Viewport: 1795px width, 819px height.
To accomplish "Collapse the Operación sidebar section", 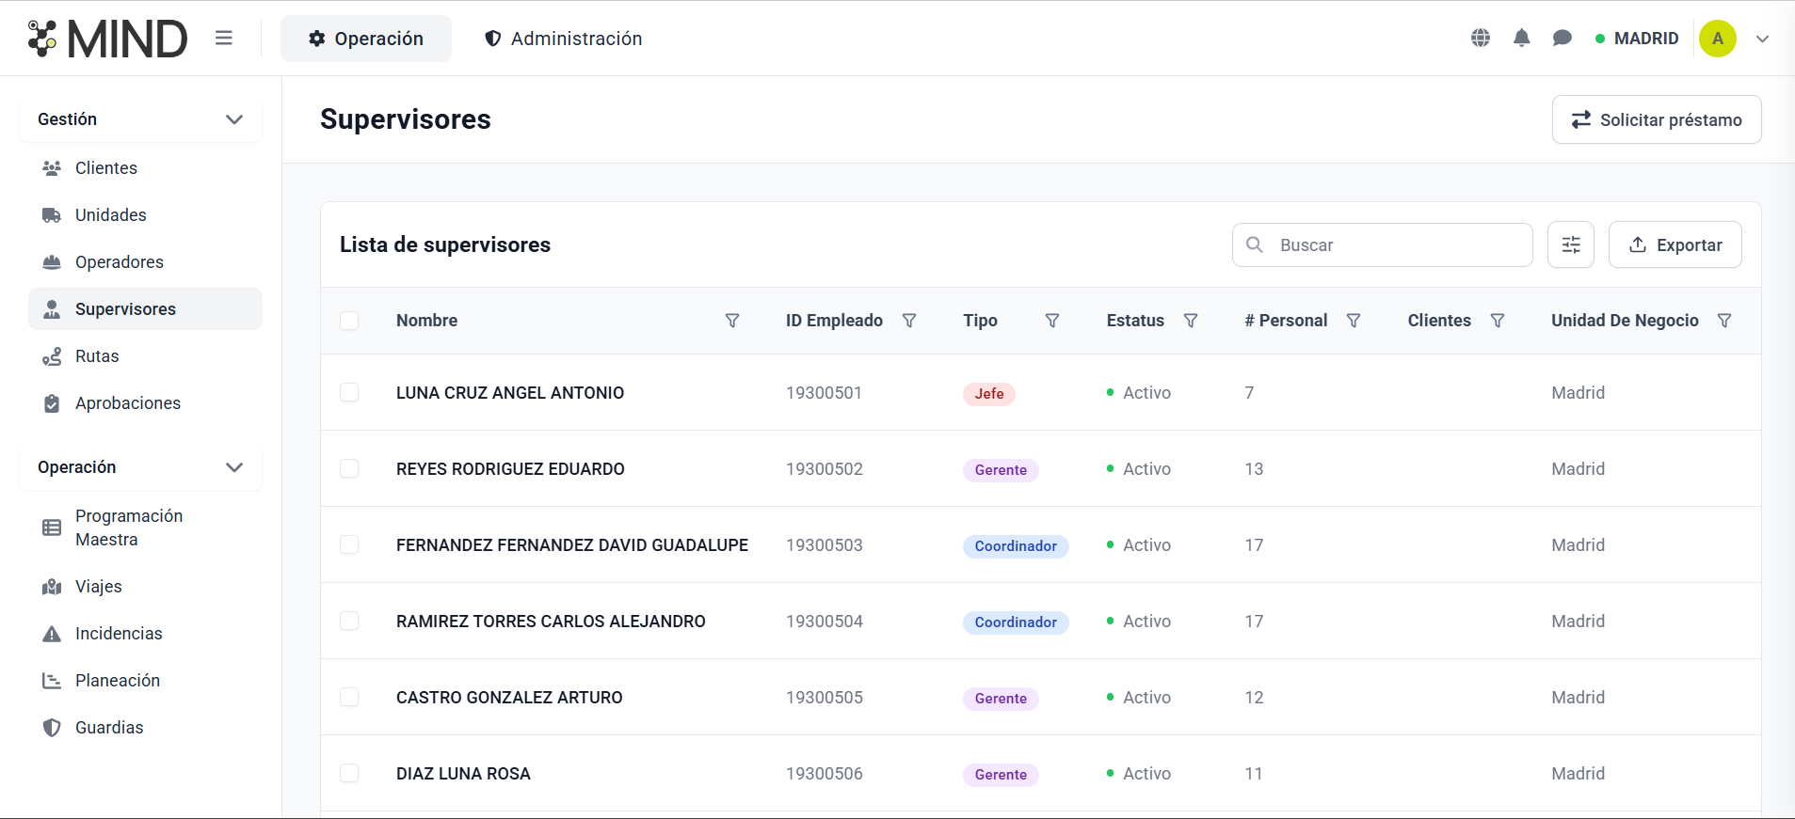I will [x=140, y=467].
